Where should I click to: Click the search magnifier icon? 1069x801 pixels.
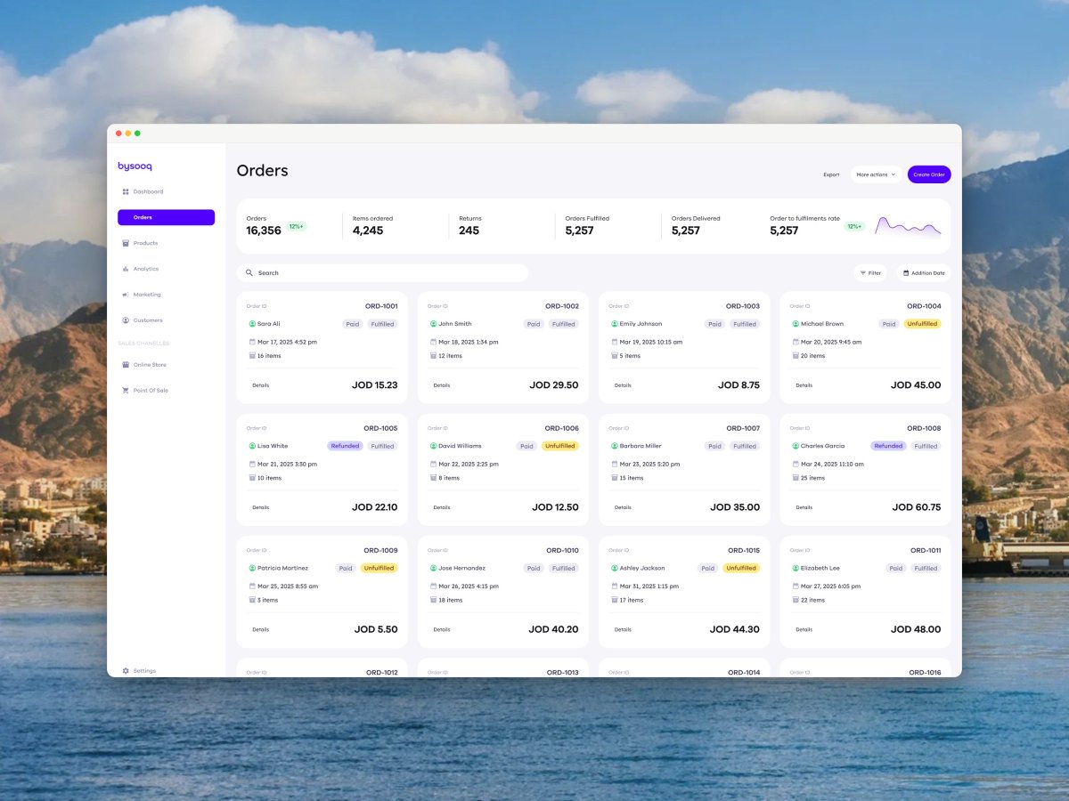[x=249, y=273]
